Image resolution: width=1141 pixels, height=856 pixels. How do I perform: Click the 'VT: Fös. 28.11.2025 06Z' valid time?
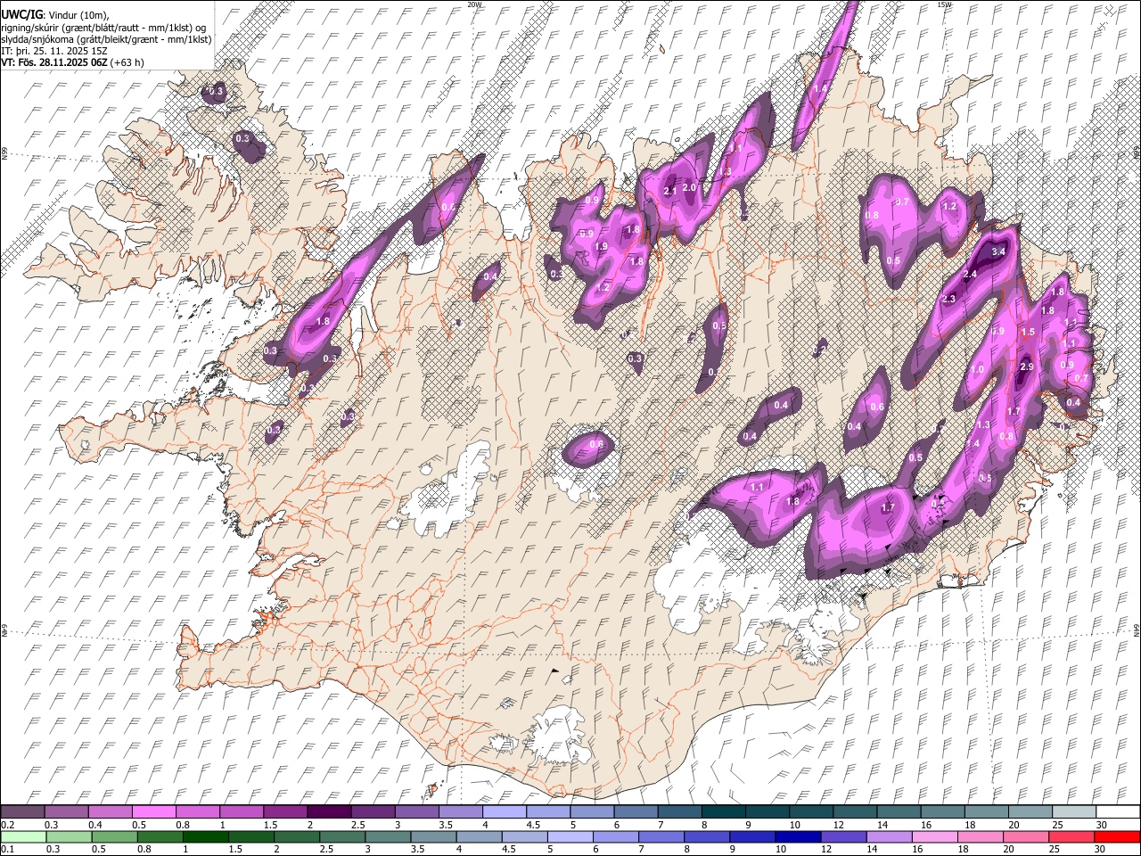click(55, 62)
